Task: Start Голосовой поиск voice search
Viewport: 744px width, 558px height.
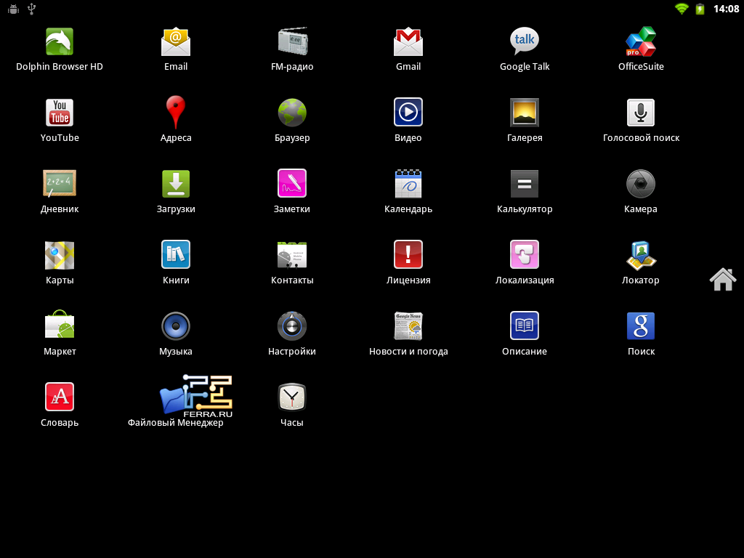Action: (x=641, y=113)
